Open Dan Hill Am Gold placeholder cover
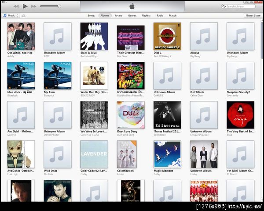The width and height of the screenshot is (264, 211). point(21,115)
